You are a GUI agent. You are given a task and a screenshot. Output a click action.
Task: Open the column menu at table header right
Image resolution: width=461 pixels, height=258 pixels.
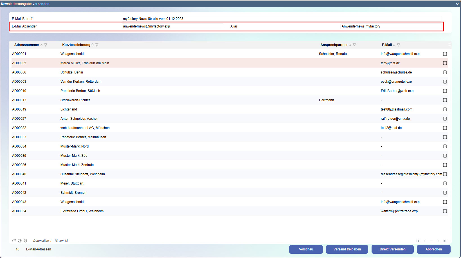pos(450,45)
